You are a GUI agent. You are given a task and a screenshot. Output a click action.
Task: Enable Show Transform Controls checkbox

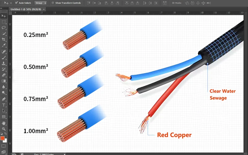point(53,3)
